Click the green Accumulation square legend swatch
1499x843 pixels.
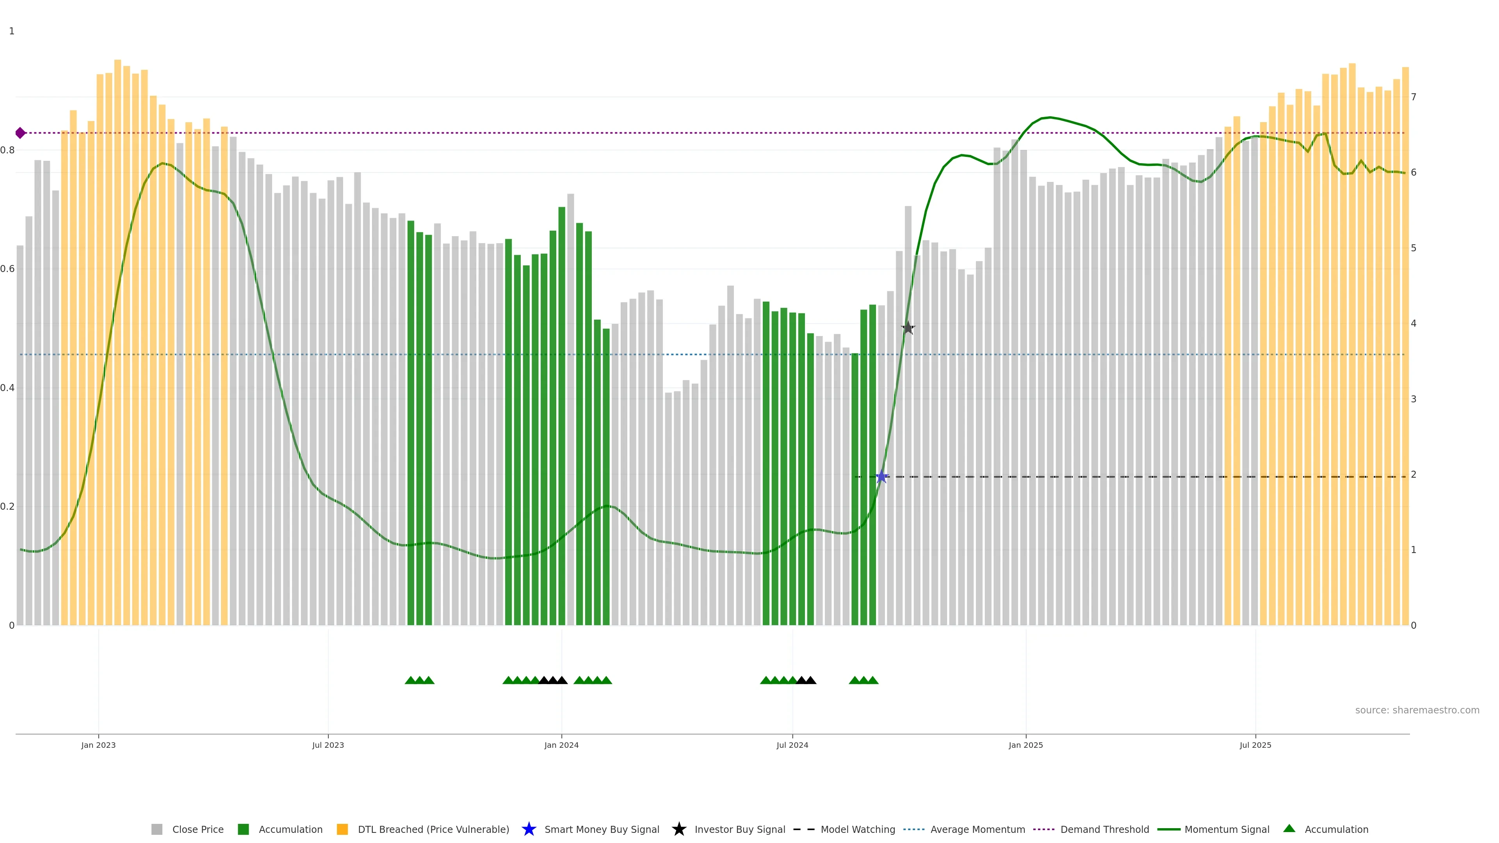click(243, 830)
